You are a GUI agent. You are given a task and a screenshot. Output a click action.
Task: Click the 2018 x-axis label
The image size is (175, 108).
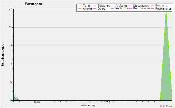click(x=37, y=102)
